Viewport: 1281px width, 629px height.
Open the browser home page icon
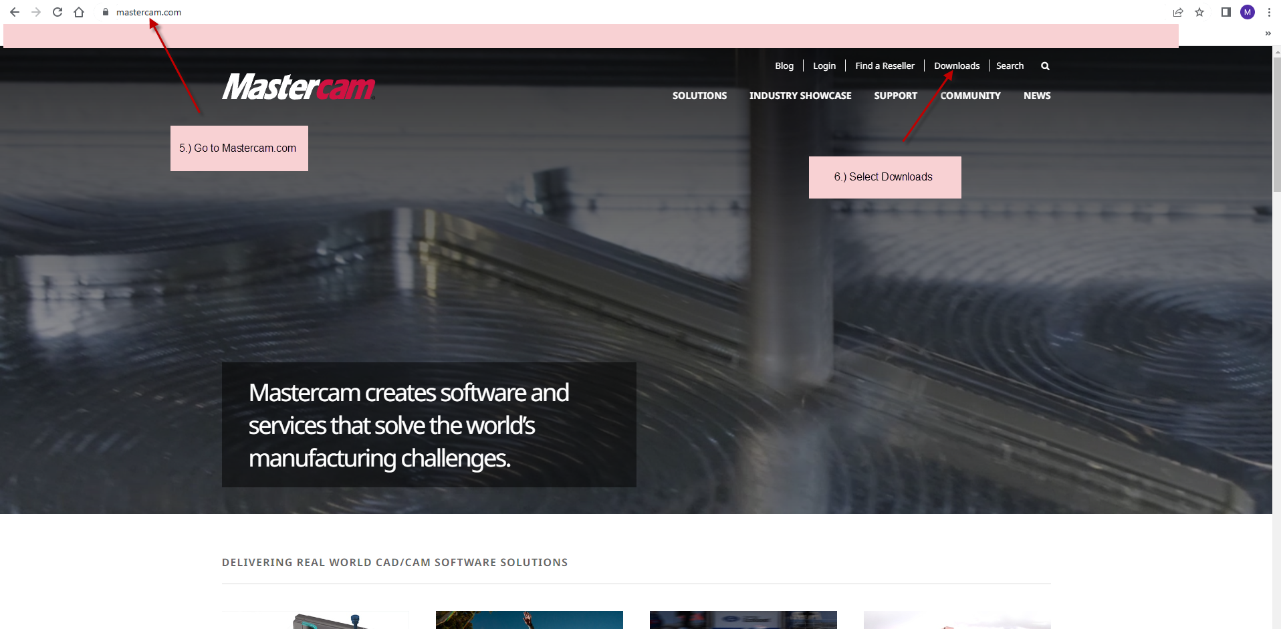pyautogui.click(x=79, y=12)
